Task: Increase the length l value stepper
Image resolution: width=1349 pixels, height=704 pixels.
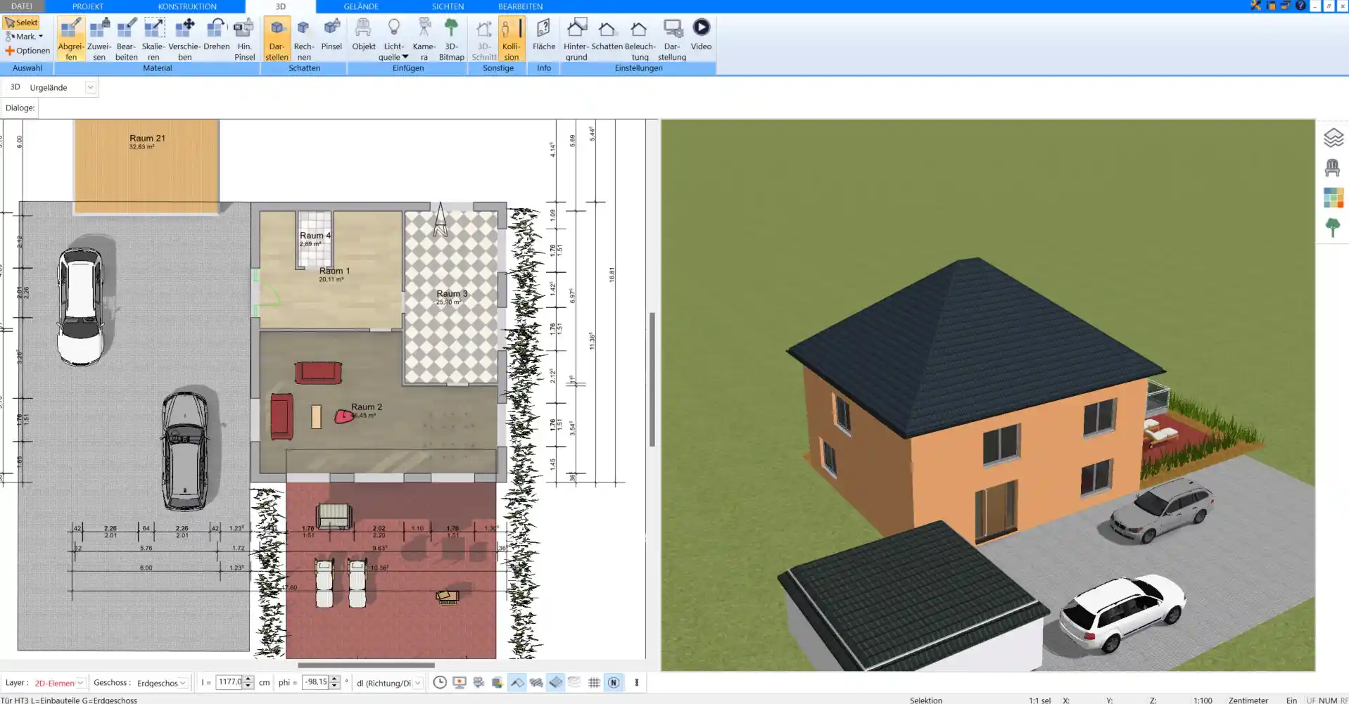Action: pos(248,679)
